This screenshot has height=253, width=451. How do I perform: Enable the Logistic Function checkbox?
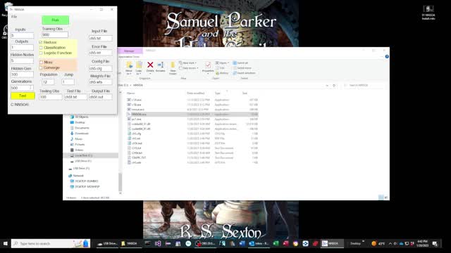click(x=41, y=53)
